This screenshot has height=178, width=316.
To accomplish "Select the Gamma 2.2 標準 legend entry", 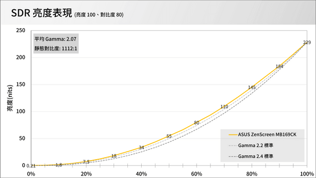I will pyautogui.click(x=251, y=145).
